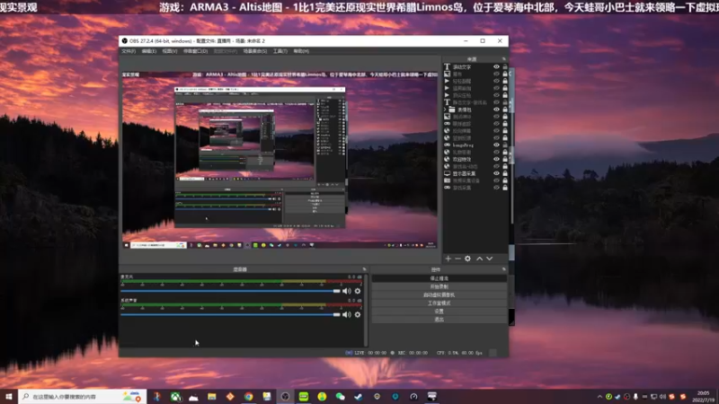The image size is (719, 404).
Task: Open the 视图(V) menu
Action: click(170, 51)
